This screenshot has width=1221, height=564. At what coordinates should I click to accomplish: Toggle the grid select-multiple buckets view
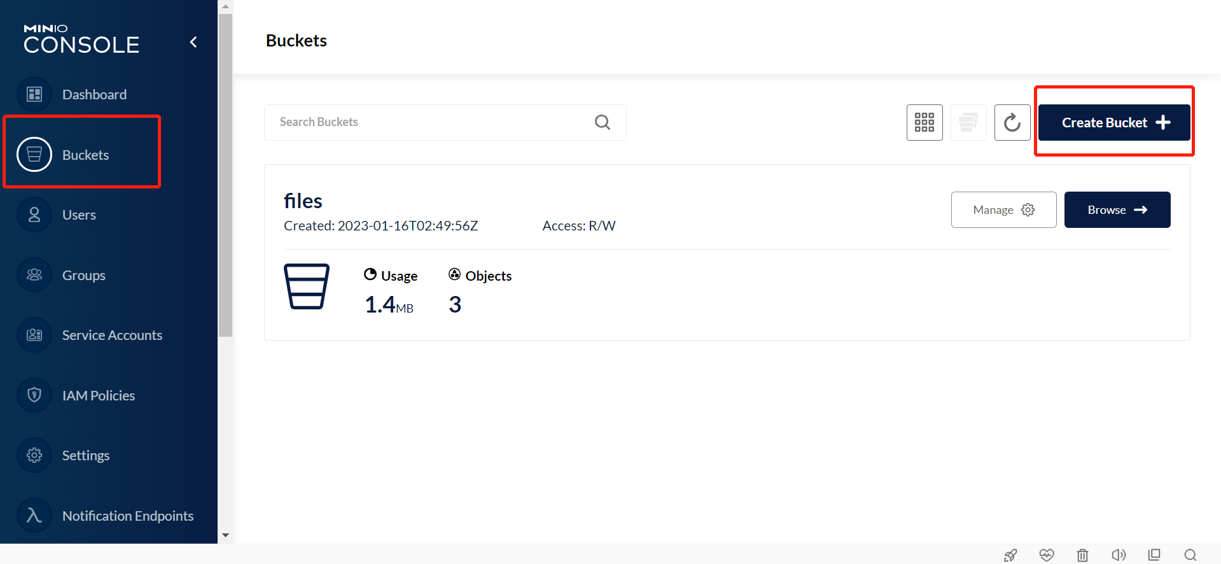[924, 122]
